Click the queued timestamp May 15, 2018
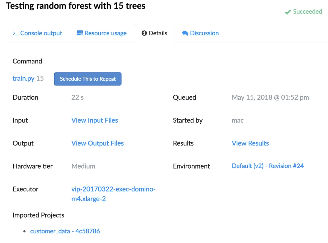Viewport: 328px width, 243px height. pos(270,97)
